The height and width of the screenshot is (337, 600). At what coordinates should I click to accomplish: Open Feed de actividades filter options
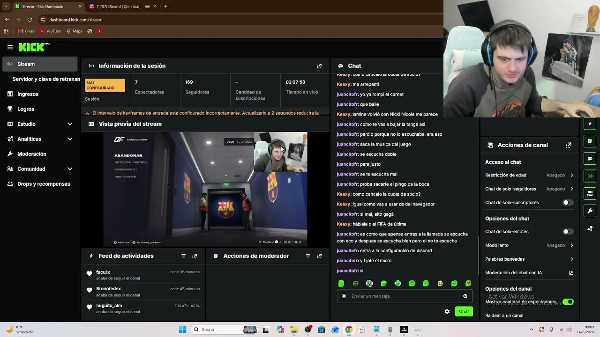(183, 256)
